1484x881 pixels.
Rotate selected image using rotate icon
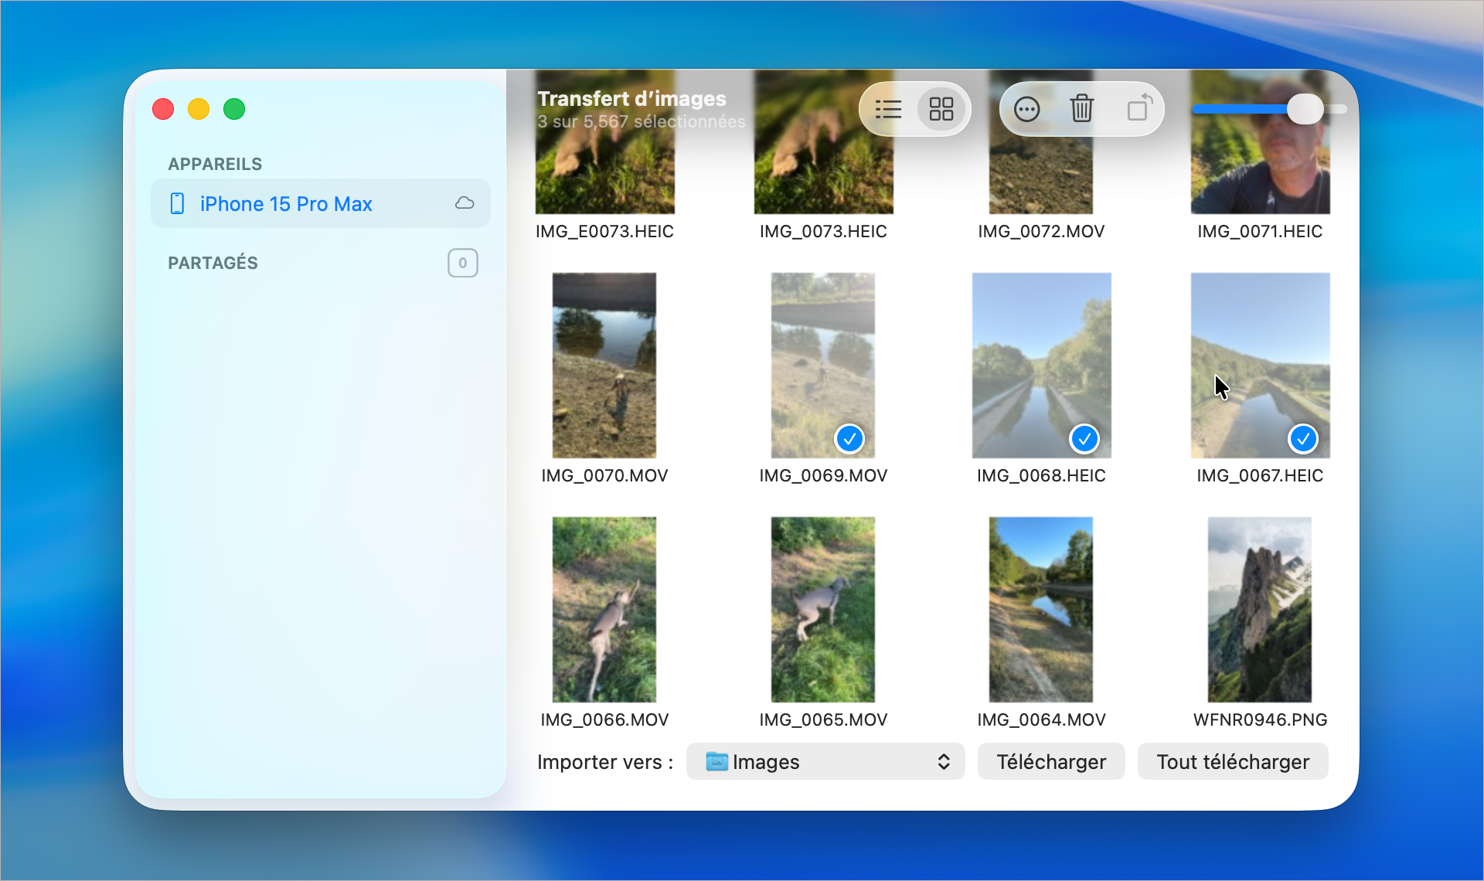[1138, 109]
